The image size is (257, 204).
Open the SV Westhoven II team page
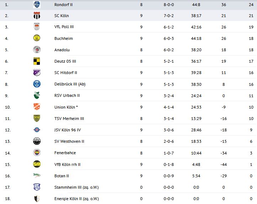click(69, 141)
